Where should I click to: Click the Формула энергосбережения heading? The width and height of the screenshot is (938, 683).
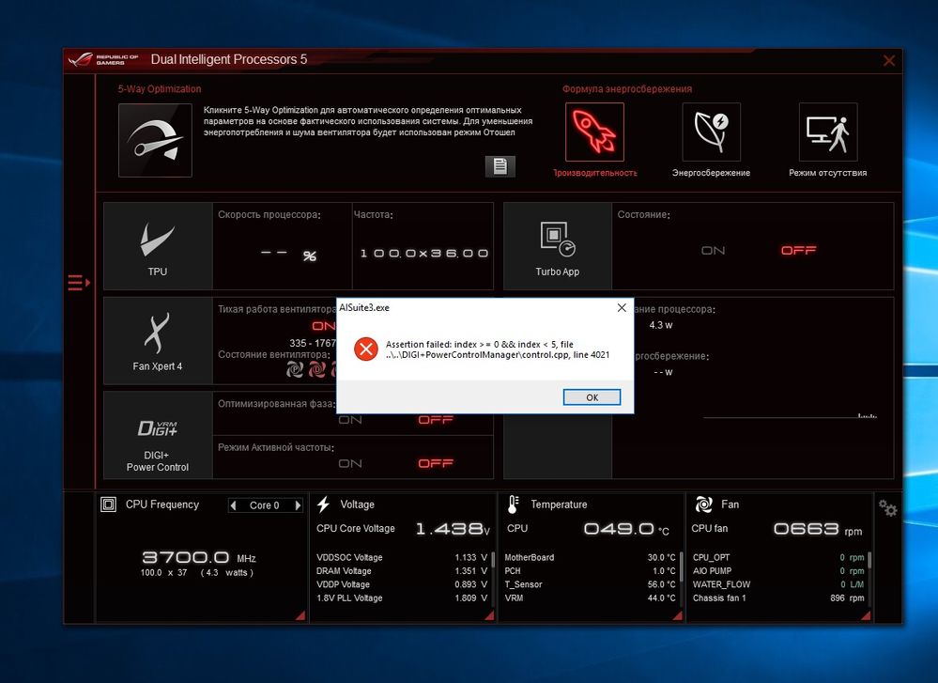click(627, 89)
